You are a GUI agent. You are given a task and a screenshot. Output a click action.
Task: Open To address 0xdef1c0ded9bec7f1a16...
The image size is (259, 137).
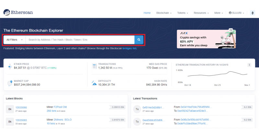tap(193, 123)
